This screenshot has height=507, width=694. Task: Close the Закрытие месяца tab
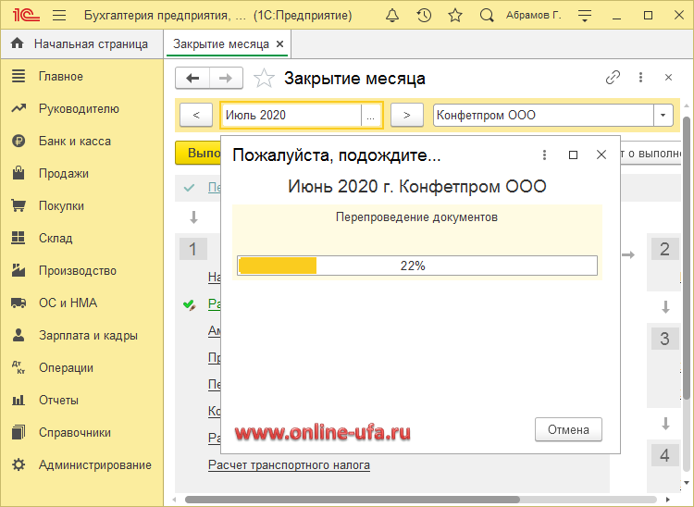(279, 43)
